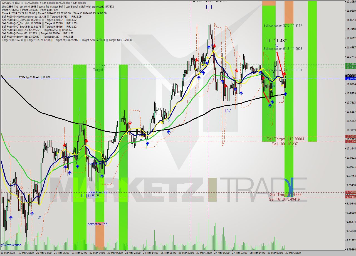356x256 pixels.
Task: Click the 11.6192 price axis value
Action: (351, 38)
